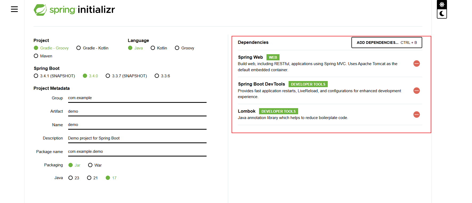Click the DEVELOPER TOOLS tag on DevTools
The image size is (472, 203).
pos(308,84)
